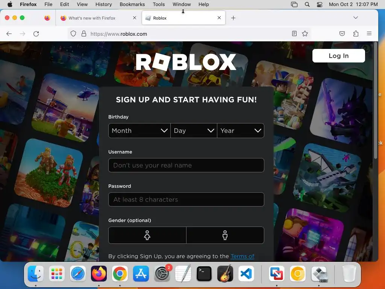This screenshot has height=289, width=385.
Task: Expand the Day birthday dropdown
Action: tap(194, 131)
